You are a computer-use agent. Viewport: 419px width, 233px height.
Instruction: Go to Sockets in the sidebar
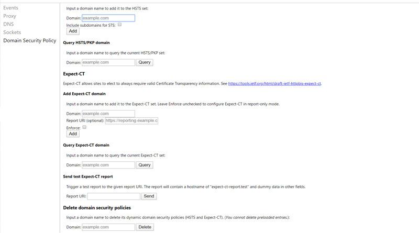12,32
